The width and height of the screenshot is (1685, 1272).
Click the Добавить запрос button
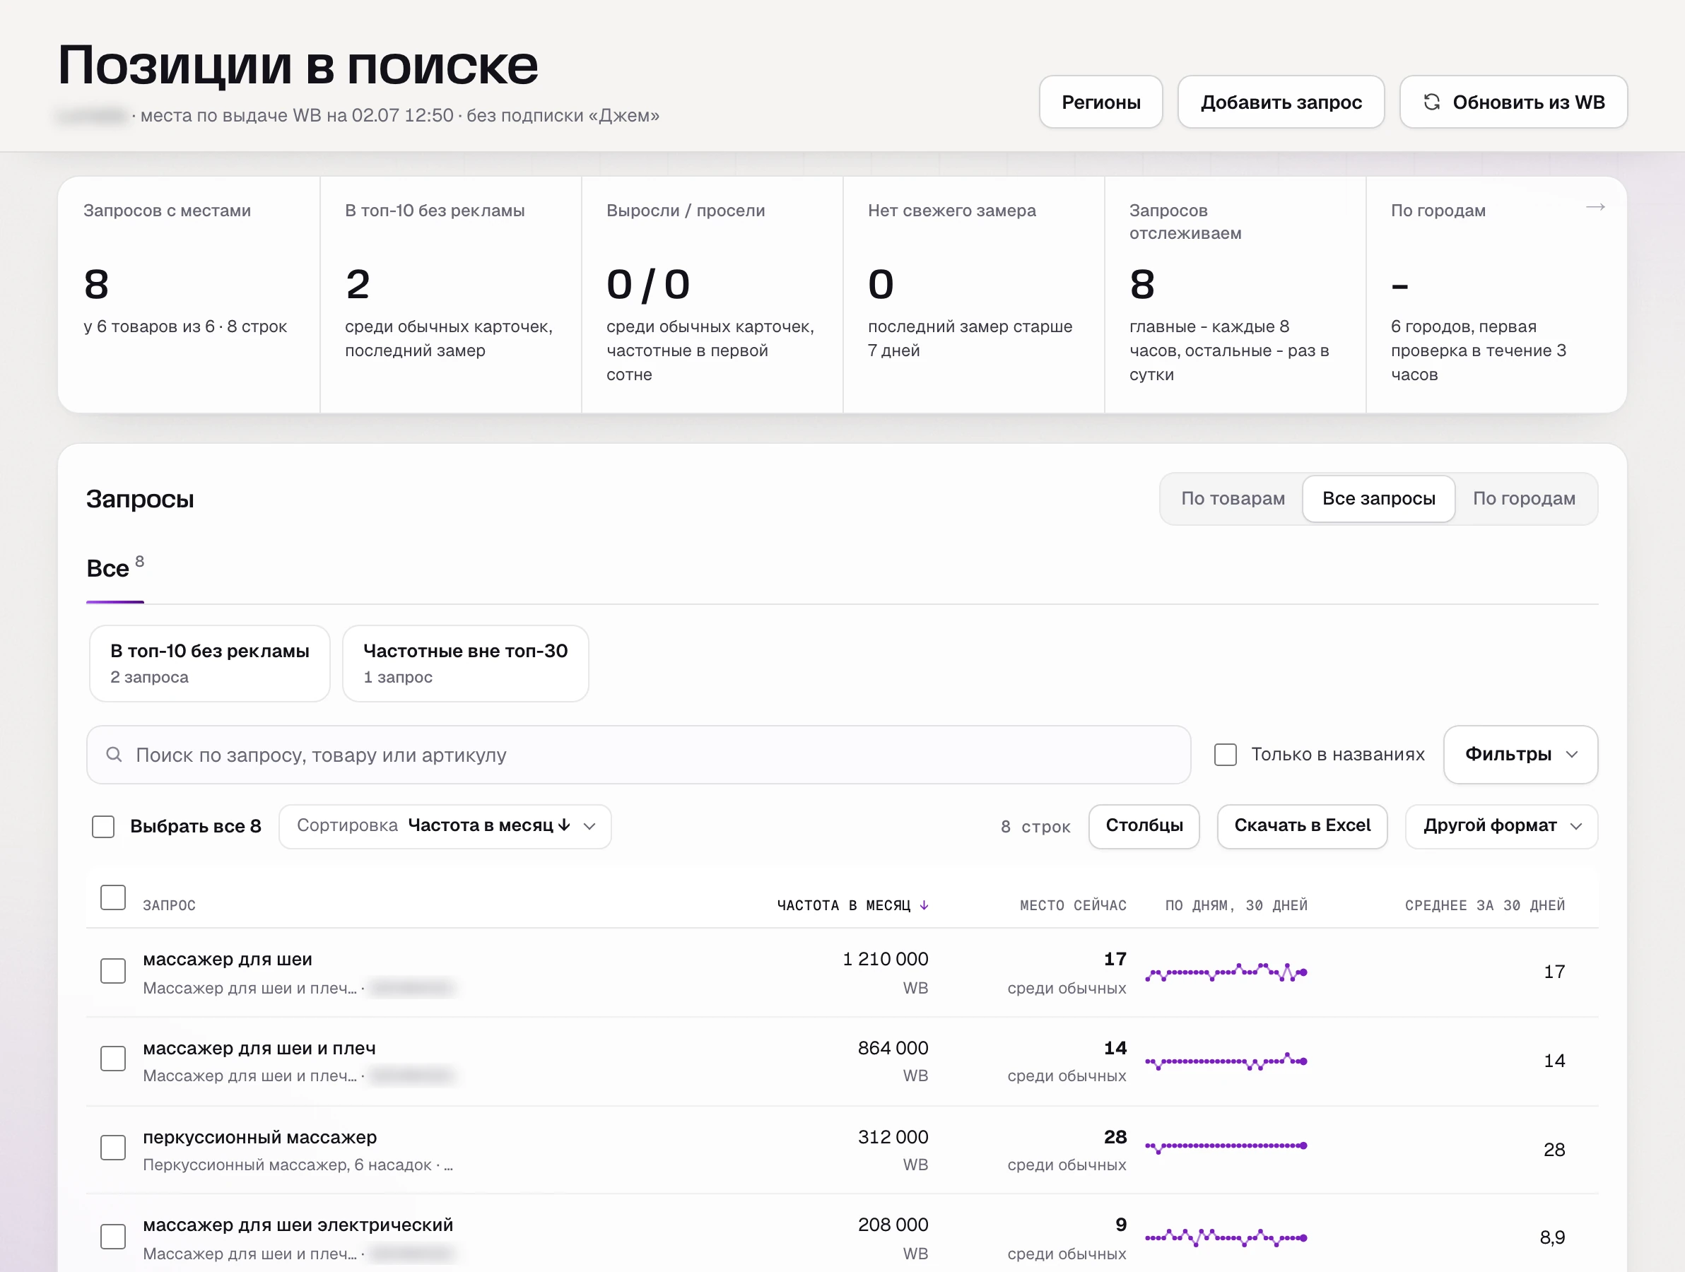click(1281, 102)
